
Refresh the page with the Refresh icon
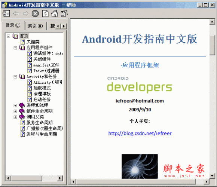[45, 13]
